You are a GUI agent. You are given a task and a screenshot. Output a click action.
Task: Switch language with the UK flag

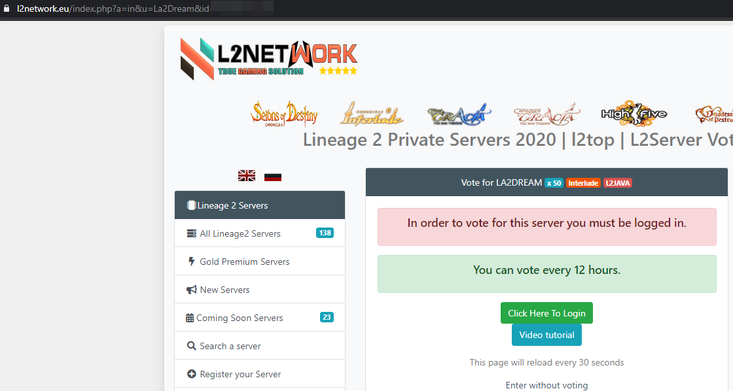coord(247,175)
